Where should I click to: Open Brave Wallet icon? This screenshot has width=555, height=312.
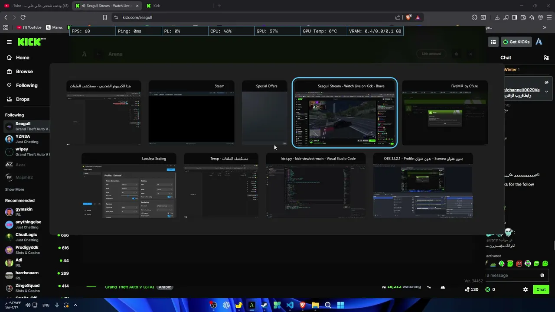coord(523,17)
